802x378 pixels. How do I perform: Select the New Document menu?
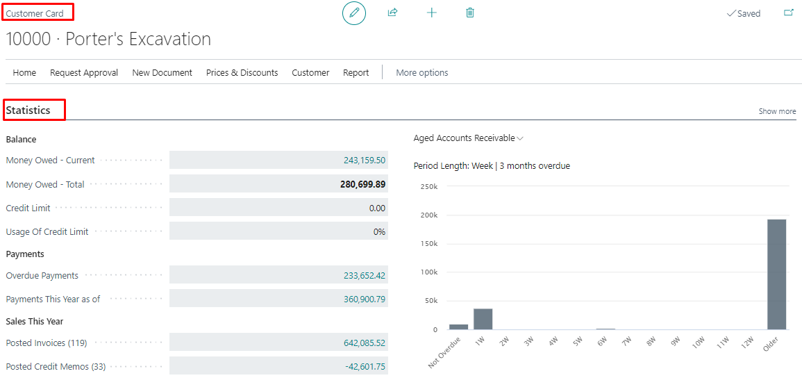162,72
